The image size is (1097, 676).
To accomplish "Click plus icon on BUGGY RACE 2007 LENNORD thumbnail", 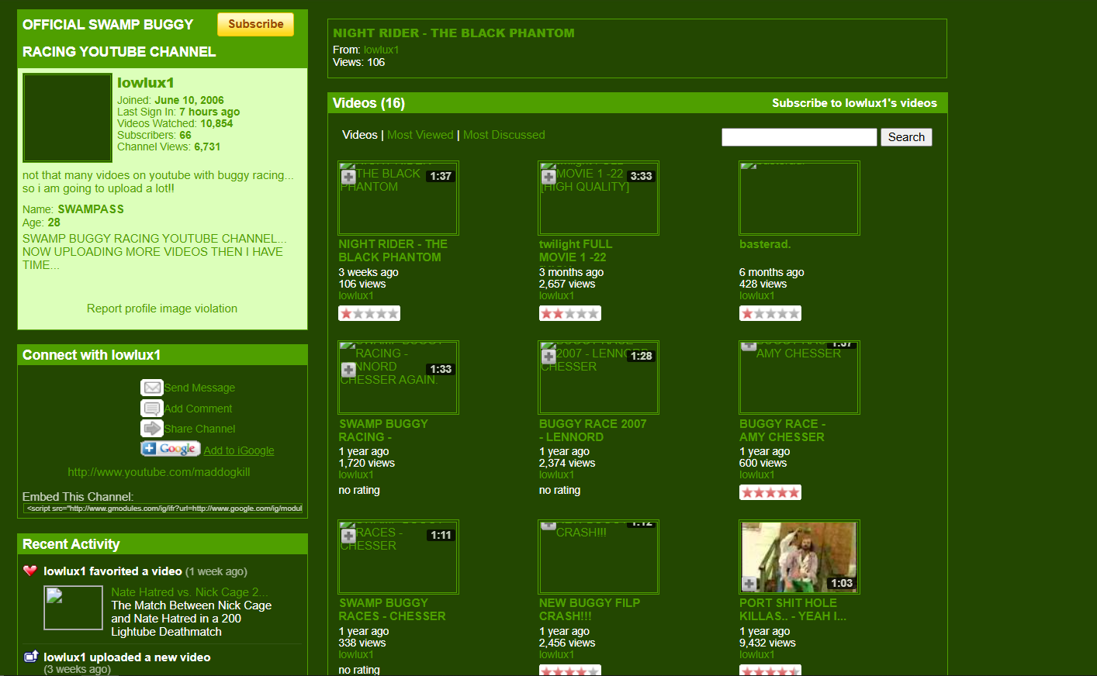I will [x=548, y=357].
